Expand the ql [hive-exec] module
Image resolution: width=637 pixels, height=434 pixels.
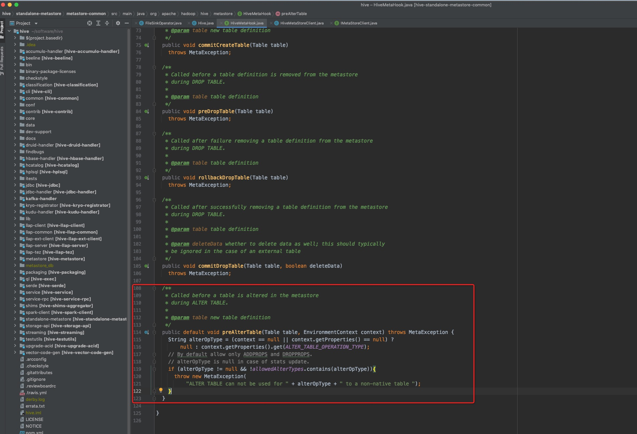pyautogui.click(x=15, y=279)
